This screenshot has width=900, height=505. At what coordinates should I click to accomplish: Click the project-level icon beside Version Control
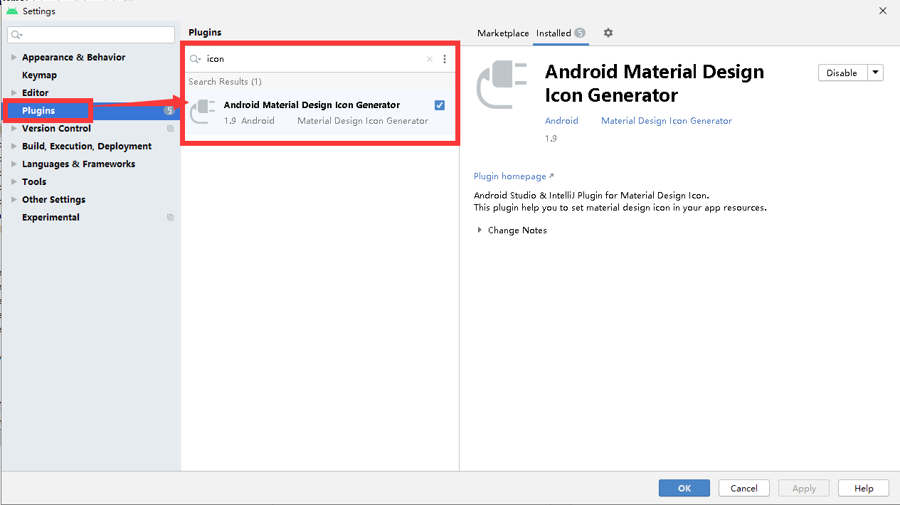click(170, 129)
